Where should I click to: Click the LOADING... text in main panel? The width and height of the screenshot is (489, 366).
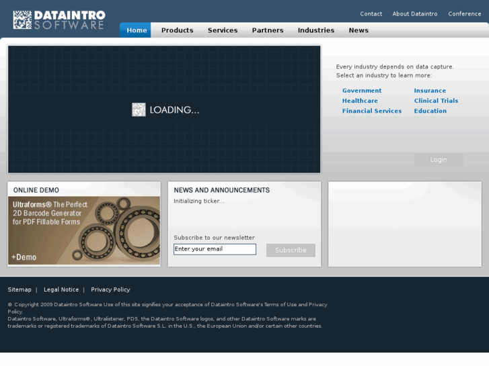(174, 109)
